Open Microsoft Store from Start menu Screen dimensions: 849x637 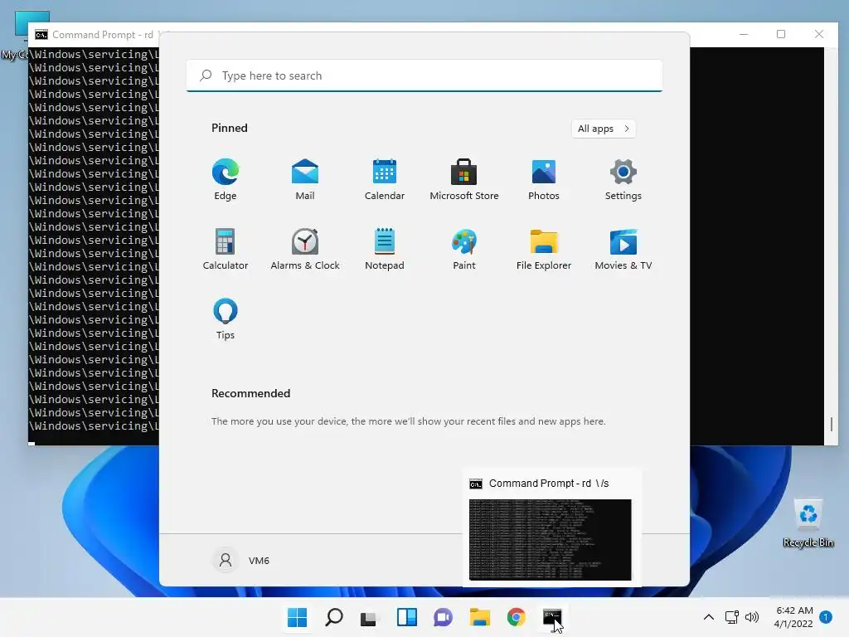[464, 180]
